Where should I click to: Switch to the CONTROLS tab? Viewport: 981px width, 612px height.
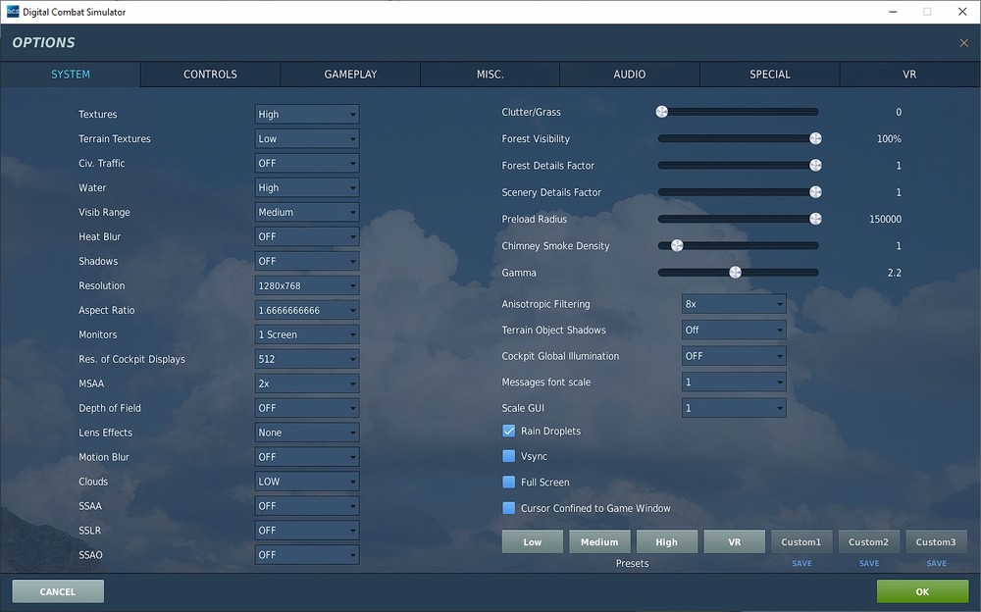point(209,74)
